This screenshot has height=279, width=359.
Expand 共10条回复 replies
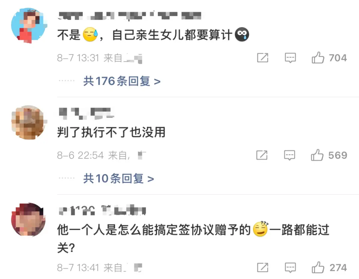coord(118,179)
